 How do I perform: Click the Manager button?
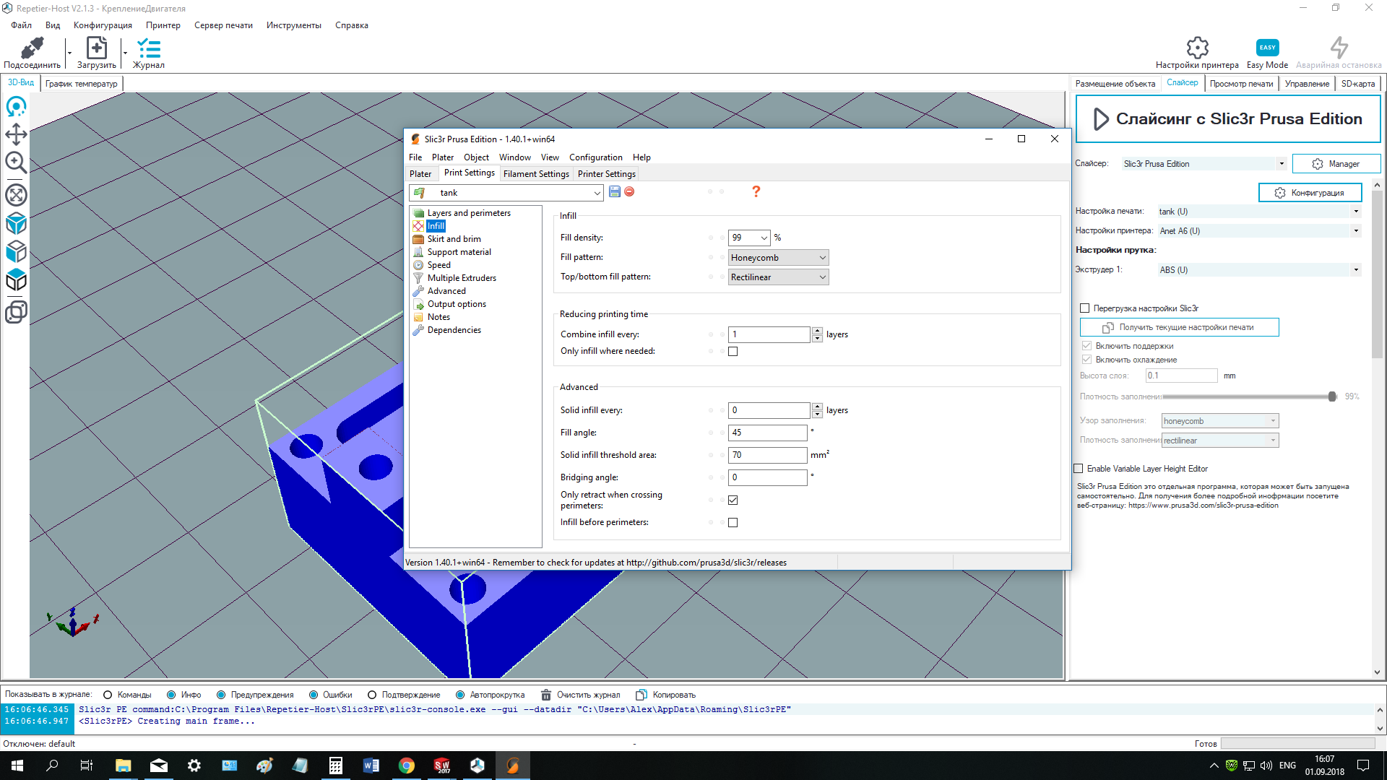(1336, 164)
